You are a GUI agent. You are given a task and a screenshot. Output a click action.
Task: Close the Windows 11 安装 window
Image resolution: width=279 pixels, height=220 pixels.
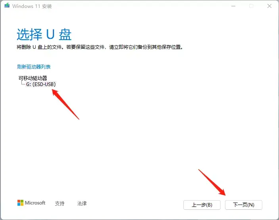(x=269, y=6)
